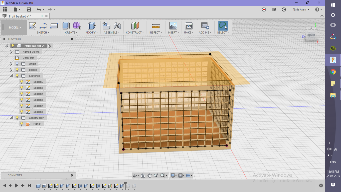Click the RIGHT face of ViewCube
Image resolution: width=341 pixels, height=192 pixels.
(311, 35)
